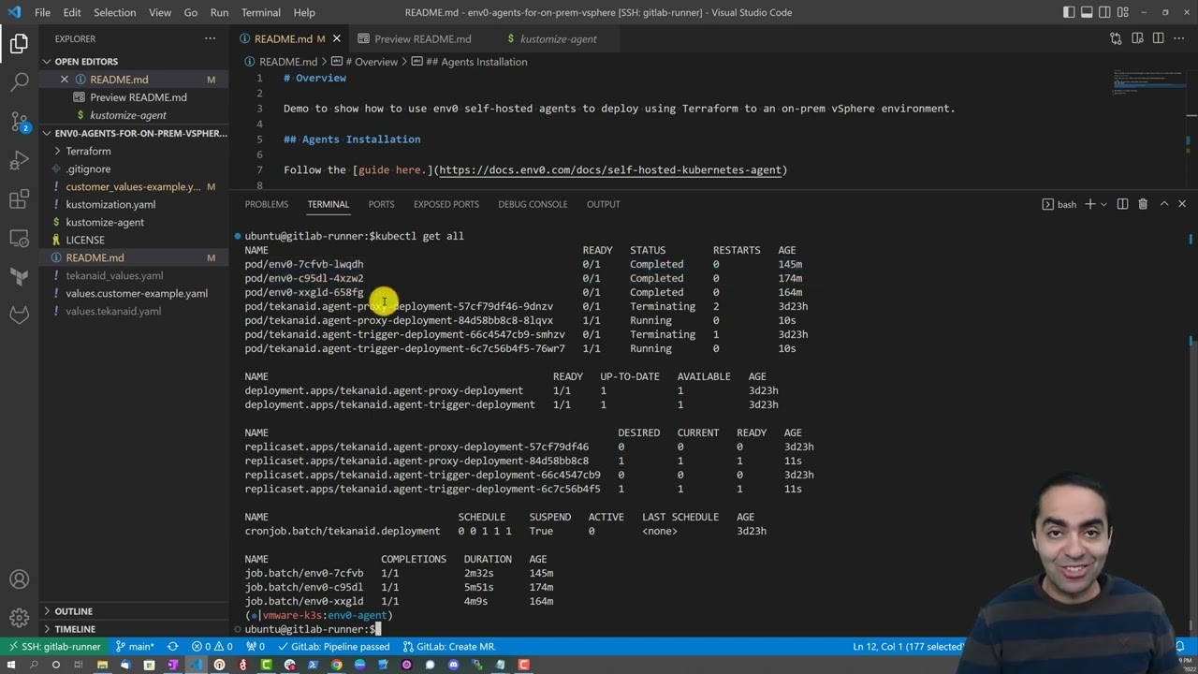Toggle bottom panel visibility
This screenshot has height=674, width=1198.
(x=1088, y=12)
